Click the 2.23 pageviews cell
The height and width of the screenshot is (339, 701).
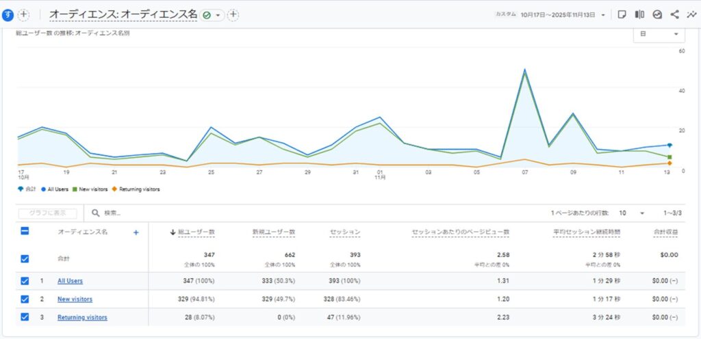point(503,317)
